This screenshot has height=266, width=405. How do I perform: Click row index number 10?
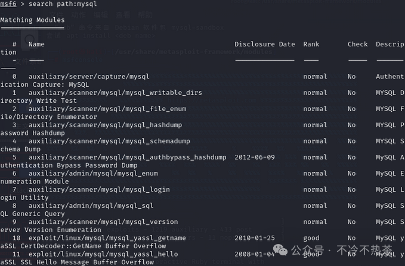(x=16, y=238)
